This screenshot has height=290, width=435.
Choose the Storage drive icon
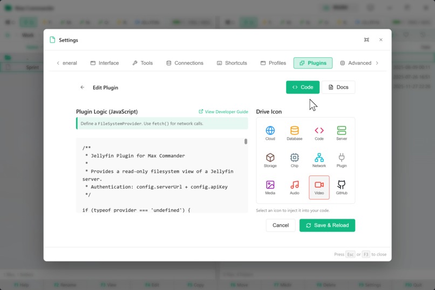coord(270,160)
